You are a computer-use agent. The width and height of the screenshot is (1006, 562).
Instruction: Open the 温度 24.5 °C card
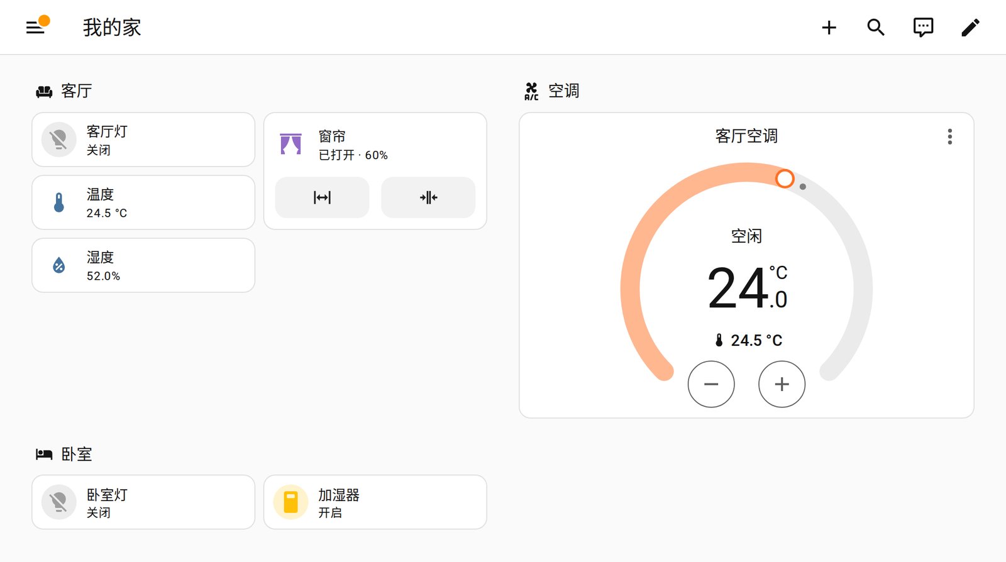[143, 202]
